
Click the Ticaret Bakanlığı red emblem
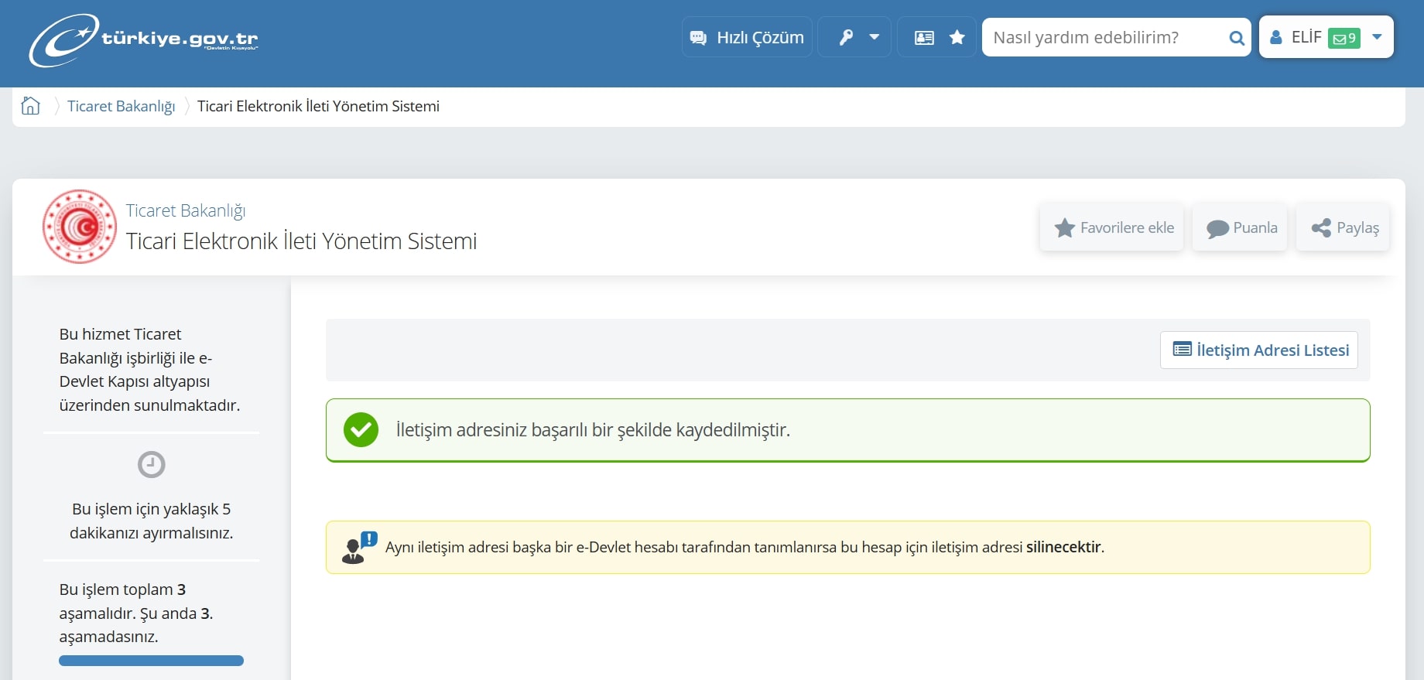click(x=80, y=227)
